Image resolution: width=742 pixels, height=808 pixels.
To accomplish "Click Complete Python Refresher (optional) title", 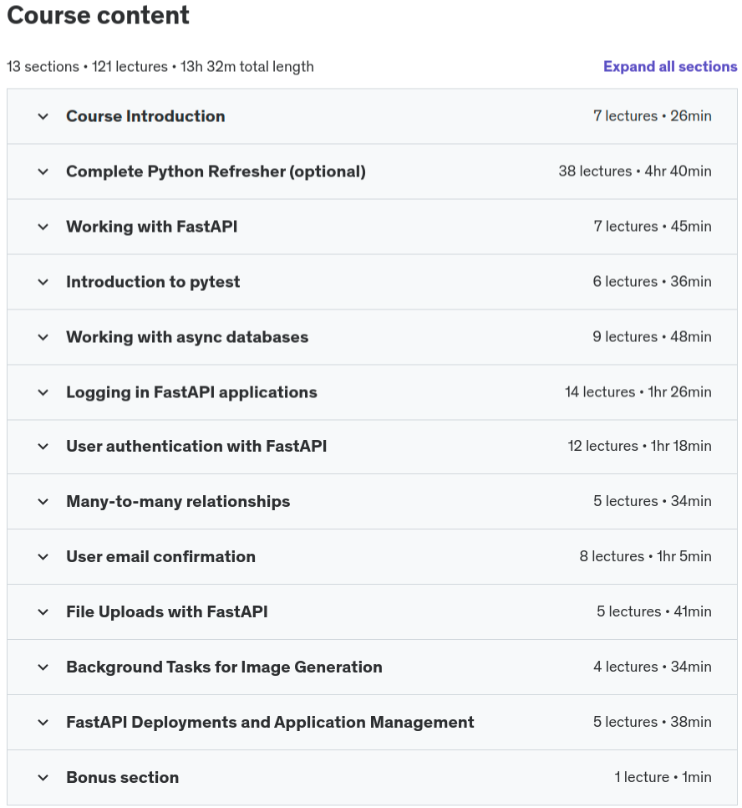I will click(216, 171).
